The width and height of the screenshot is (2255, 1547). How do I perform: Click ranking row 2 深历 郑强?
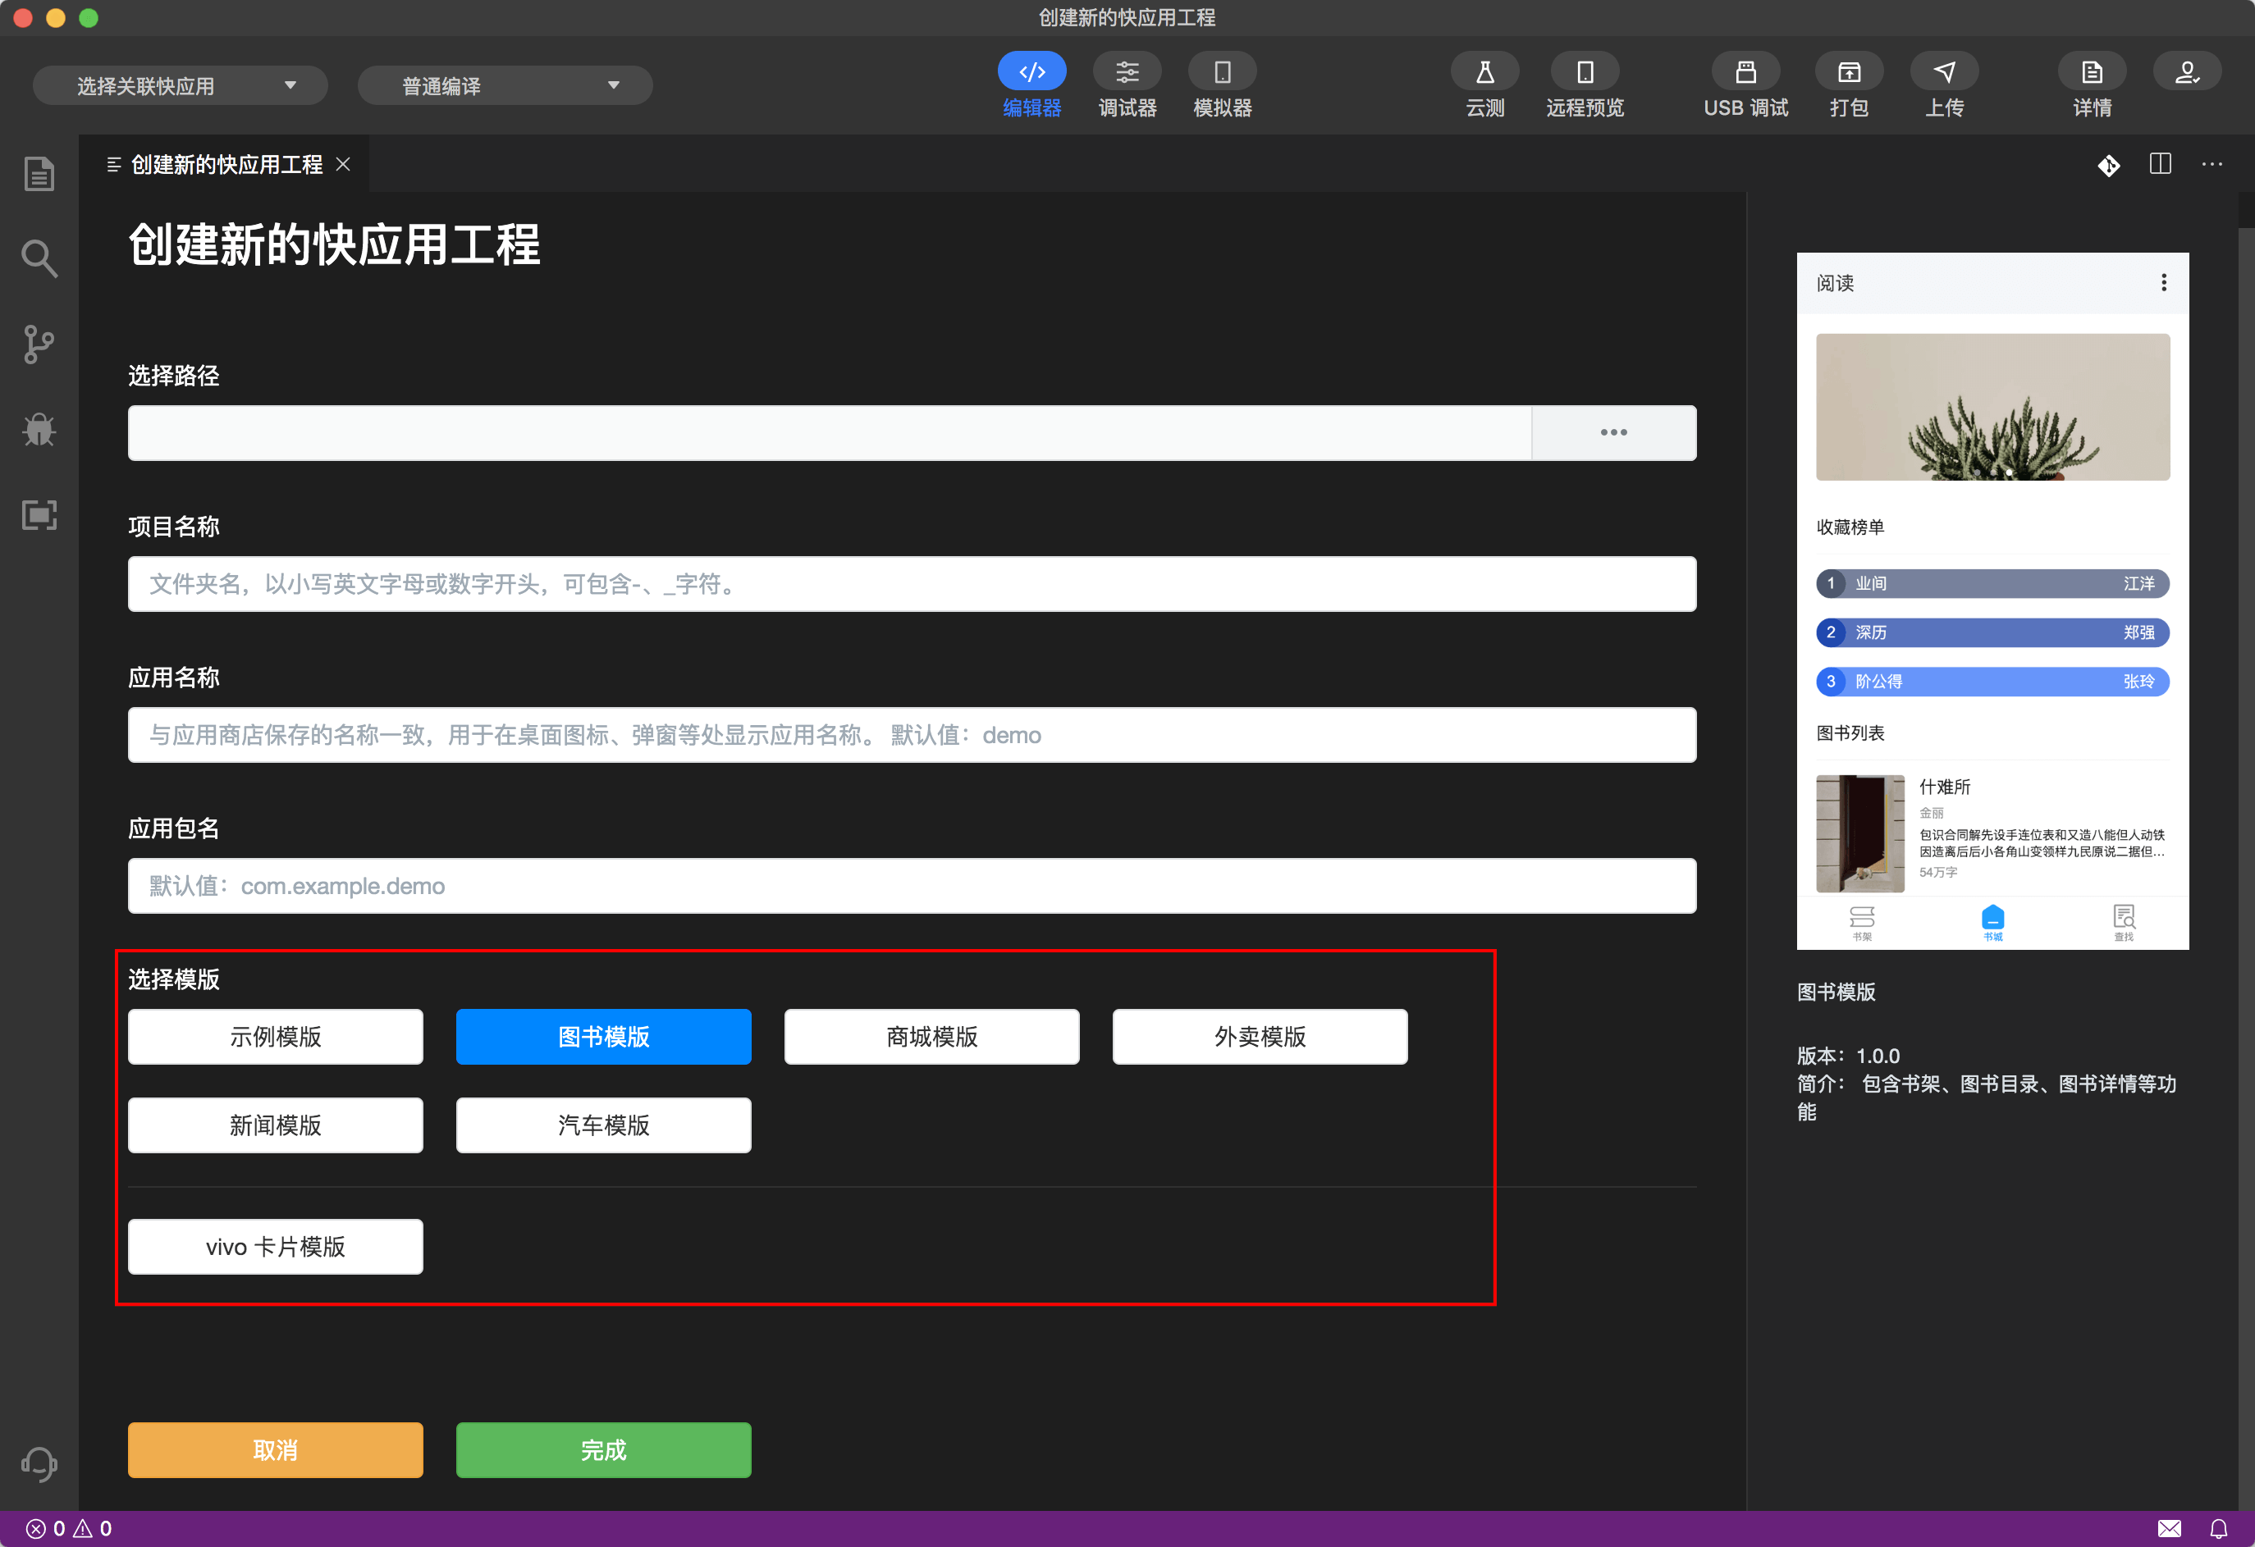tap(1992, 632)
